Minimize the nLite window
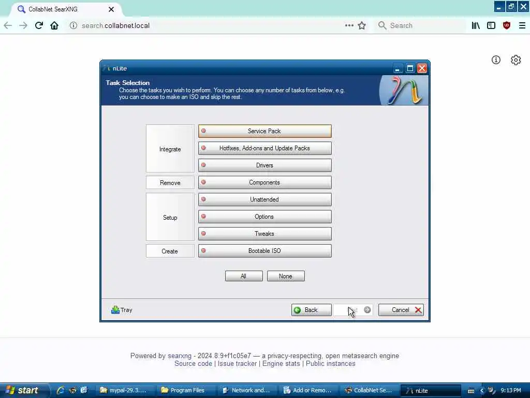The image size is (530, 398). pyautogui.click(x=398, y=69)
